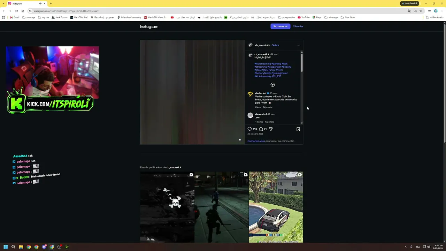Click J'aime on the rivals.club comment

(x=258, y=107)
